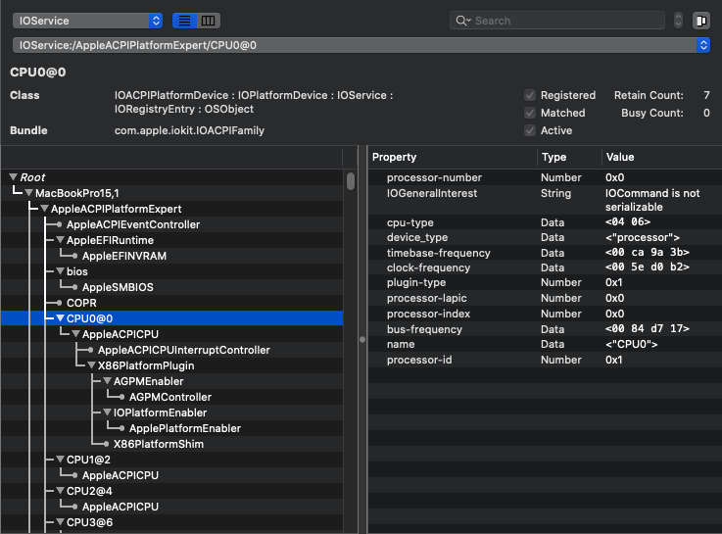
Task: Click the search magnifier icon
Action: [x=461, y=21]
